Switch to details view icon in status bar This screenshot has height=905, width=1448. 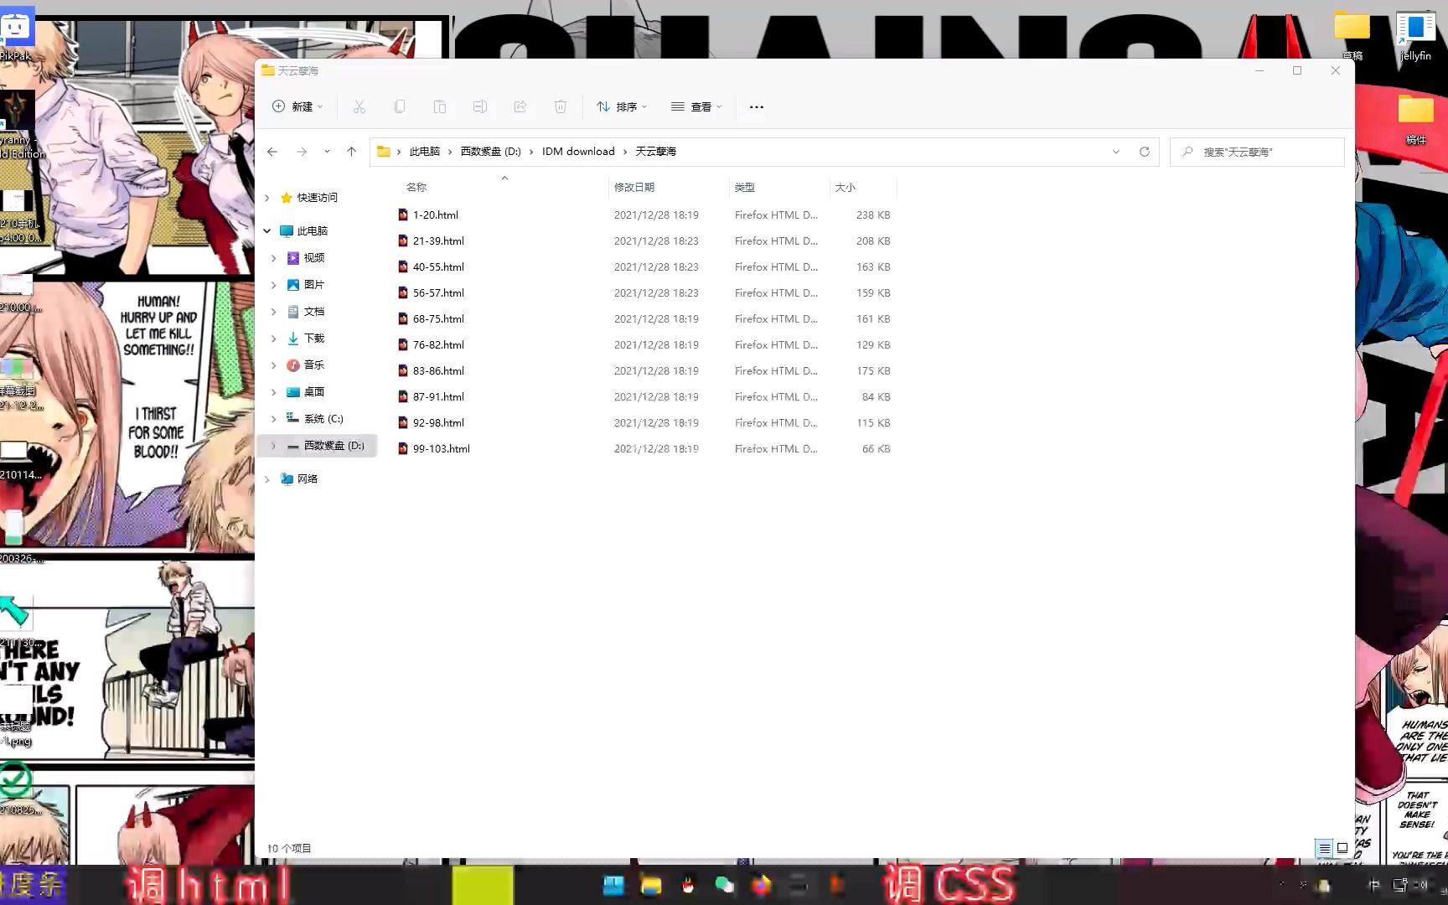pos(1324,848)
